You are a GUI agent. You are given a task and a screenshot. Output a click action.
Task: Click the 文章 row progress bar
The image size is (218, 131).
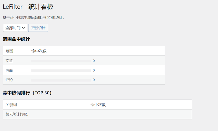pos(61,61)
